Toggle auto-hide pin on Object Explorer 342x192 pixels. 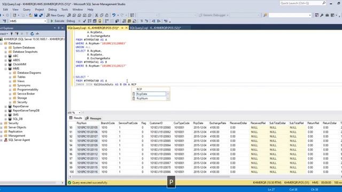[x=58, y=28]
